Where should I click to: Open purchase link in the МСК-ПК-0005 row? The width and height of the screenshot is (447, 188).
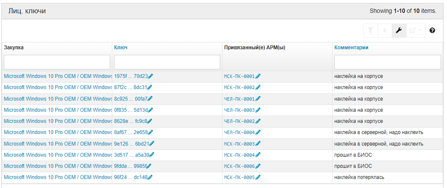click(x=58, y=177)
